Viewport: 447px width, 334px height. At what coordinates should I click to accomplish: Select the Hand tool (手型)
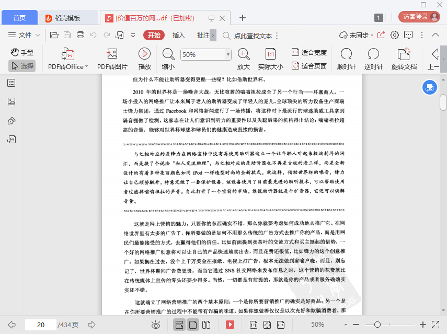[x=22, y=52]
